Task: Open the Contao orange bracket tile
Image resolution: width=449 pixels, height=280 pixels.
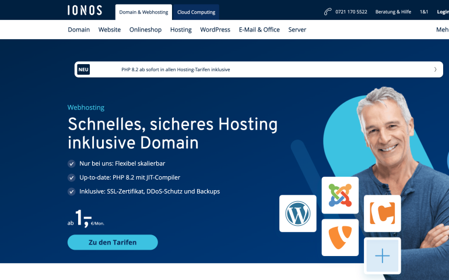Action: click(x=383, y=213)
